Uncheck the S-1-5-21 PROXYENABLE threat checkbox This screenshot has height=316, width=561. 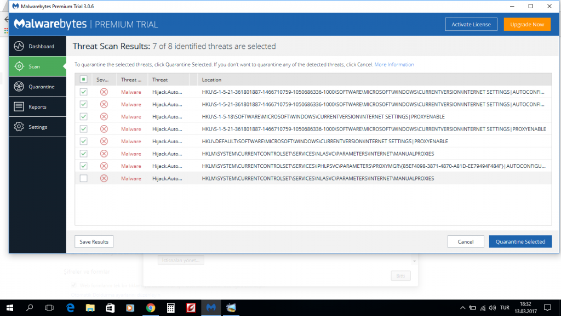pyautogui.click(x=83, y=129)
